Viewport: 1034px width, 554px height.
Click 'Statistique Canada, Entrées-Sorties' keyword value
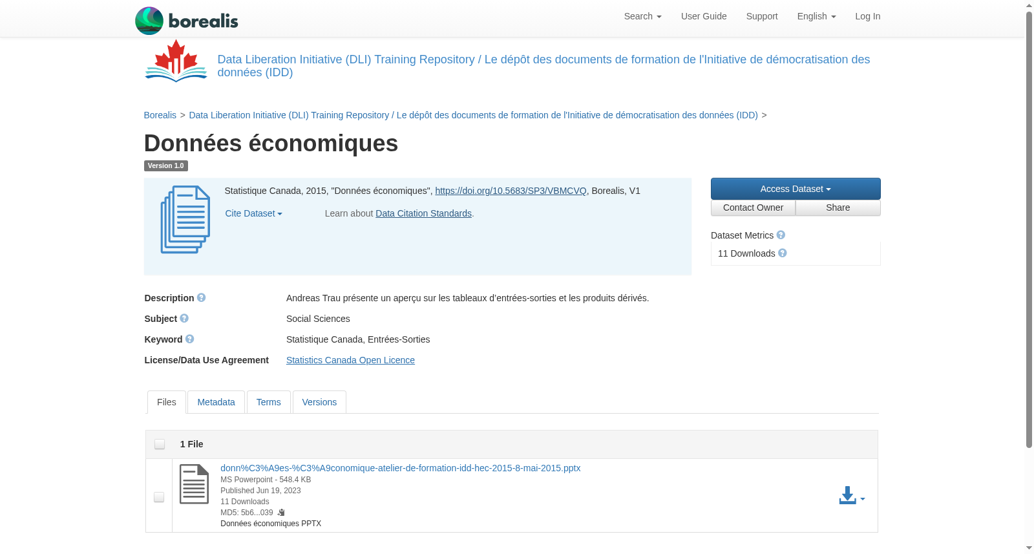[358, 339]
